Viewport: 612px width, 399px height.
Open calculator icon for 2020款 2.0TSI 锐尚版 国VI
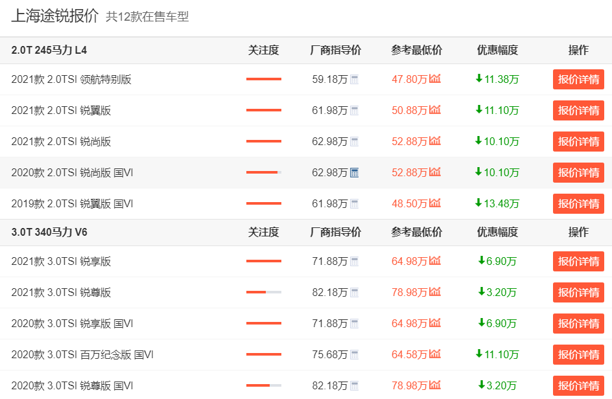[x=355, y=173]
